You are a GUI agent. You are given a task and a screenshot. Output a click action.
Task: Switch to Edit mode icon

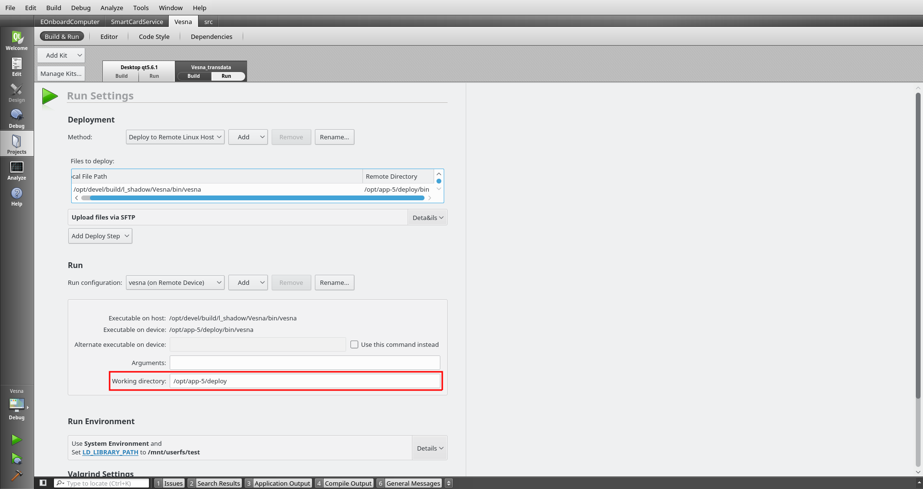tap(16, 67)
